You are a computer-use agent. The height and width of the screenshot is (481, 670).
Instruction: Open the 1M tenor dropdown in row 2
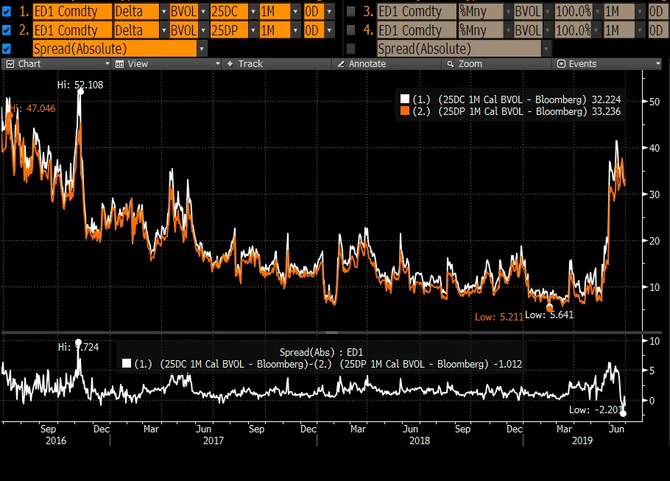[x=295, y=30]
